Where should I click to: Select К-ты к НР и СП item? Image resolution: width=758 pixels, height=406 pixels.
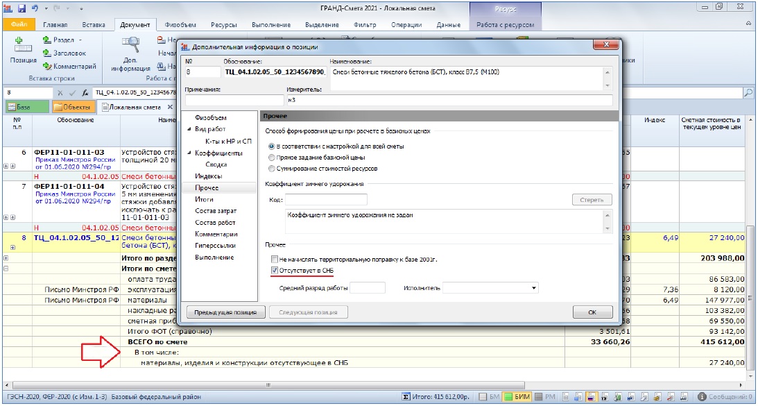pos(228,142)
